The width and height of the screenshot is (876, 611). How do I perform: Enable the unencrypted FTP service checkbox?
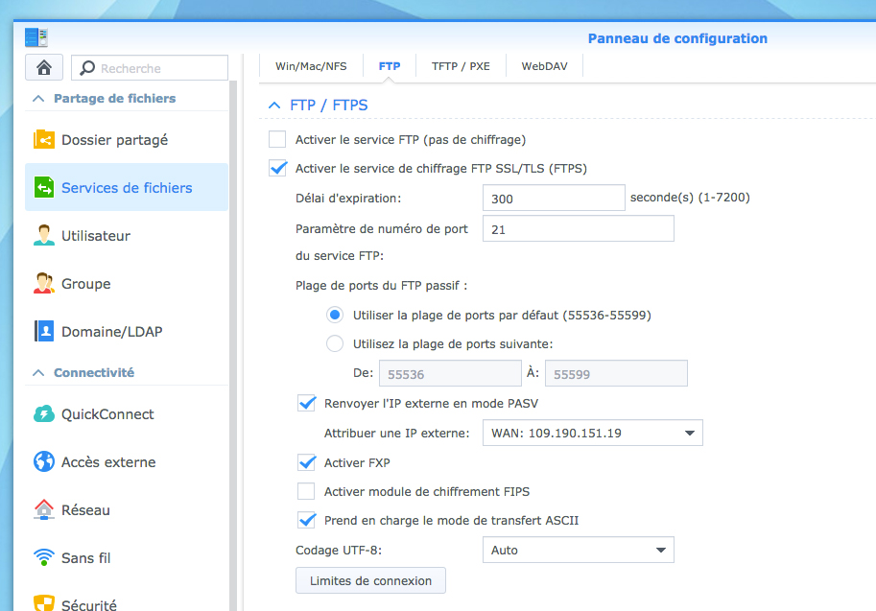pos(278,139)
